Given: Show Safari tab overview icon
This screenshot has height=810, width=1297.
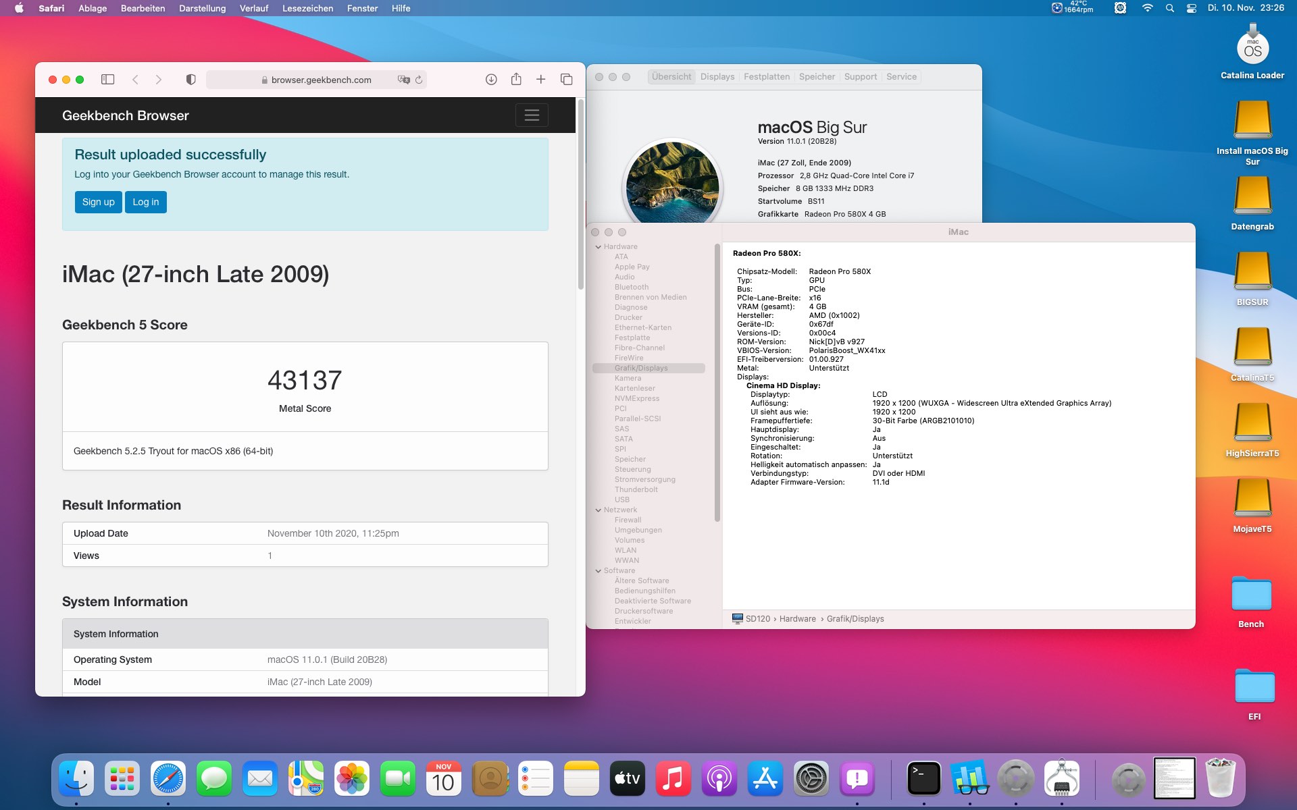Looking at the screenshot, I should [x=566, y=80].
